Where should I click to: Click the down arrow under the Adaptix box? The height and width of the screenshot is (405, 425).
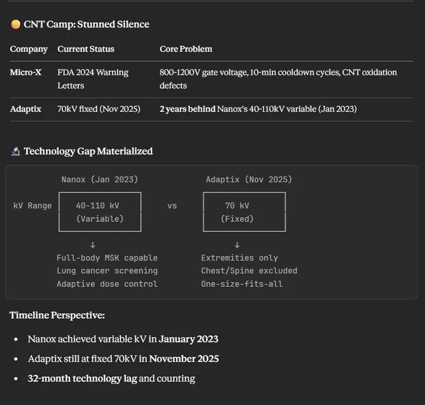pyautogui.click(x=237, y=245)
